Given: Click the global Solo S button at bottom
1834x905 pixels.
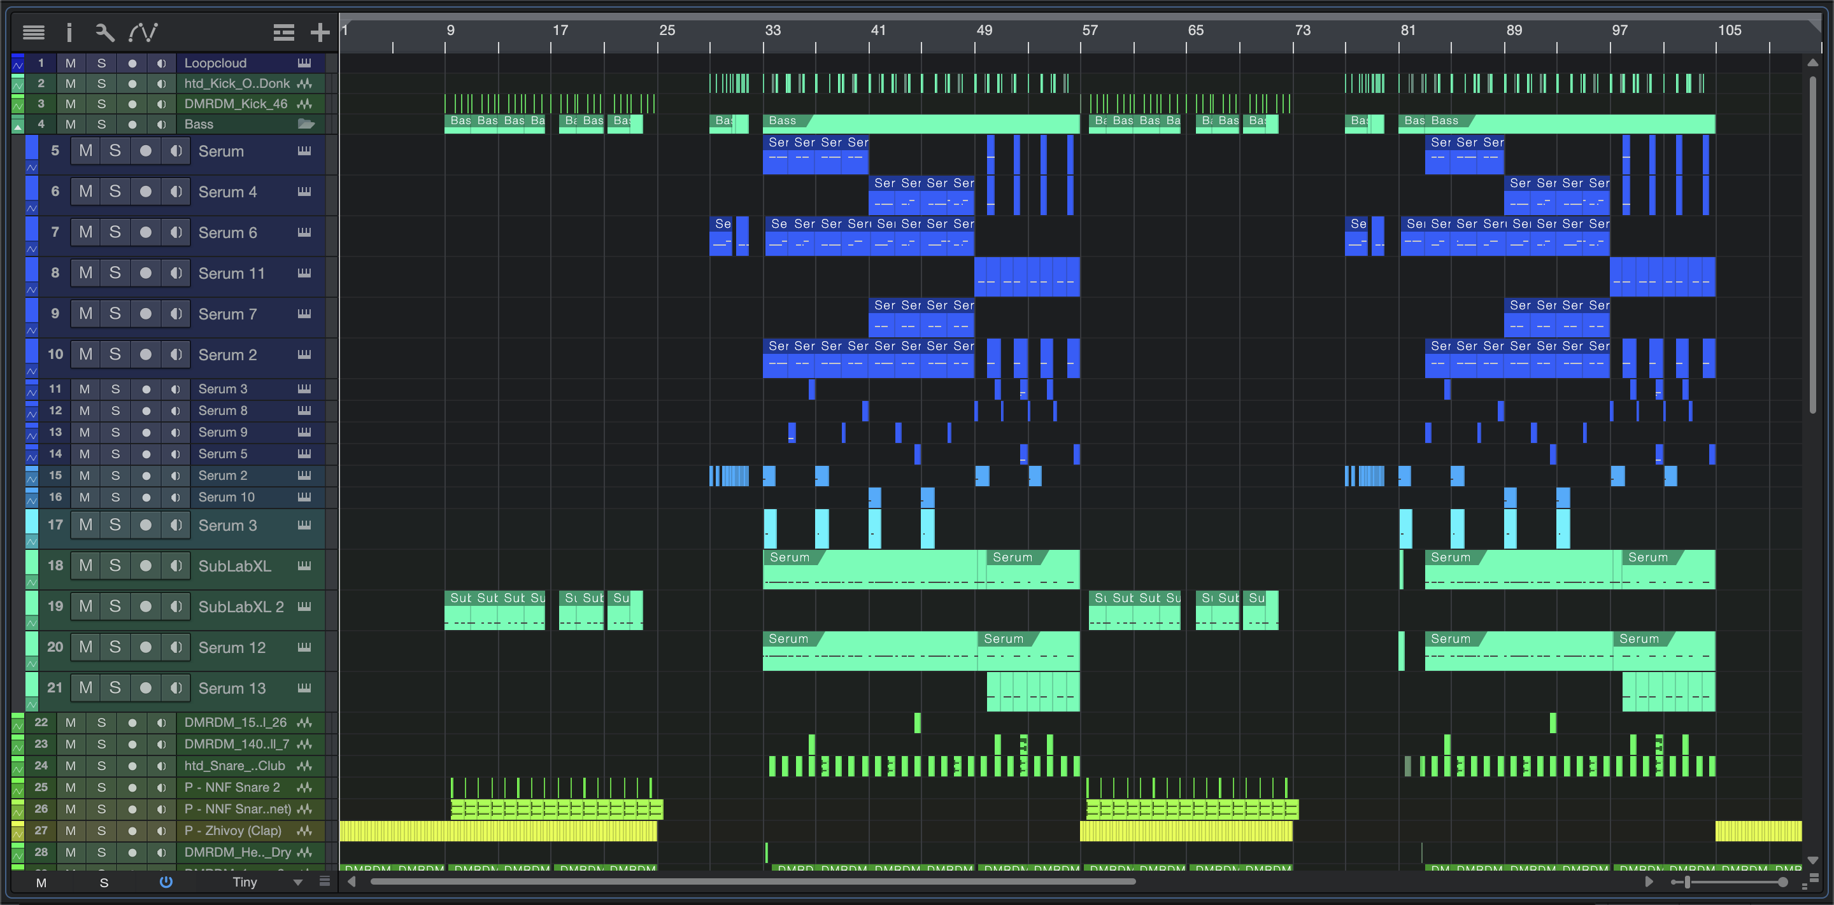Looking at the screenshot, I should point(104,882).
